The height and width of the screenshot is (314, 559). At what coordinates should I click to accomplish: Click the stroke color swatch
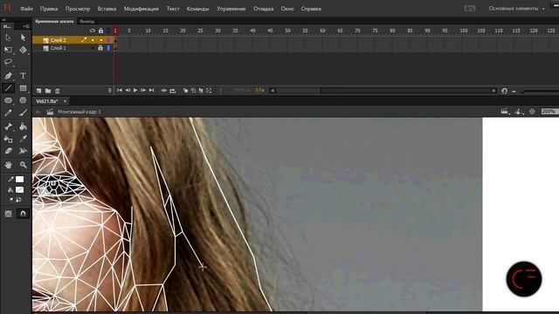click(x=19, y=179)
